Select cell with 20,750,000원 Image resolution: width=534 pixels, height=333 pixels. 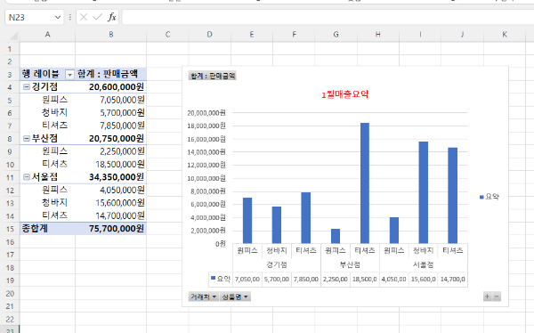[111, 138]
